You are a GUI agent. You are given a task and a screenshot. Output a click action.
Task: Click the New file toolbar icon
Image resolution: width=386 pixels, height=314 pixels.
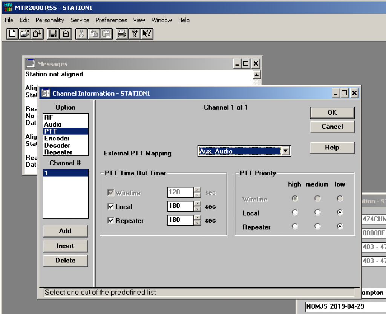12,34
